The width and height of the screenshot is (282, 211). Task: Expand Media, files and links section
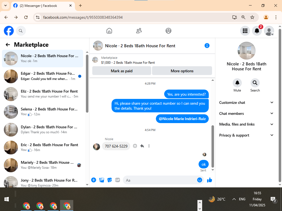[246, 124]
